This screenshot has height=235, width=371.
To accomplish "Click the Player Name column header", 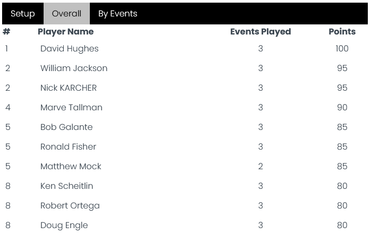I will (66, 32).
